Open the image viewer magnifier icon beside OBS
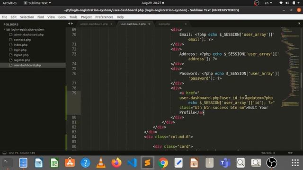303x170 pixels. pyautogui.click(x=256, y=163)
